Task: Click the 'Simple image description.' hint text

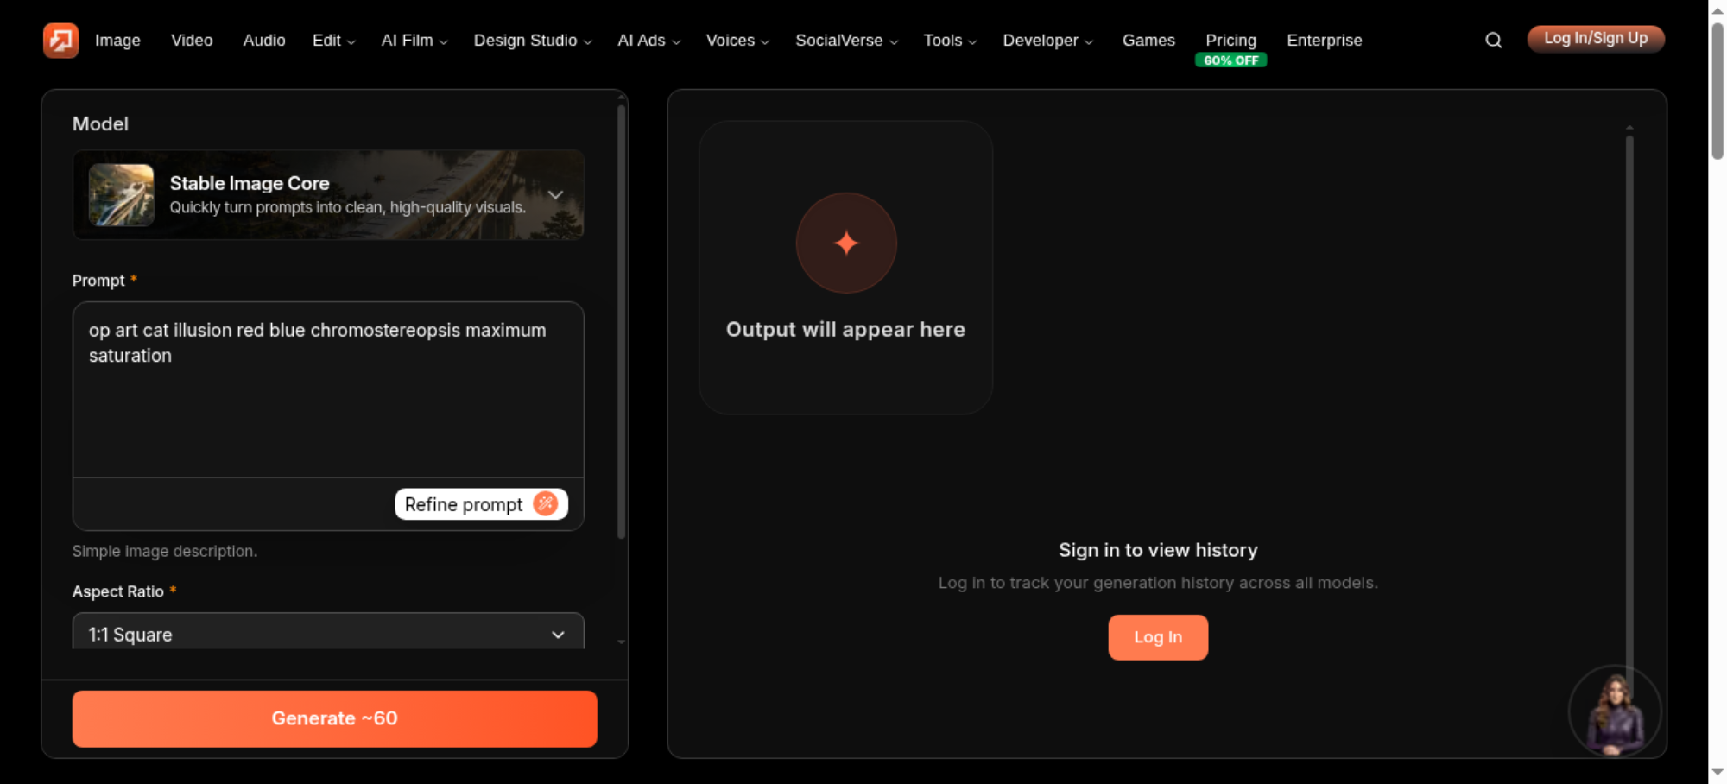Action: point(165,551)
